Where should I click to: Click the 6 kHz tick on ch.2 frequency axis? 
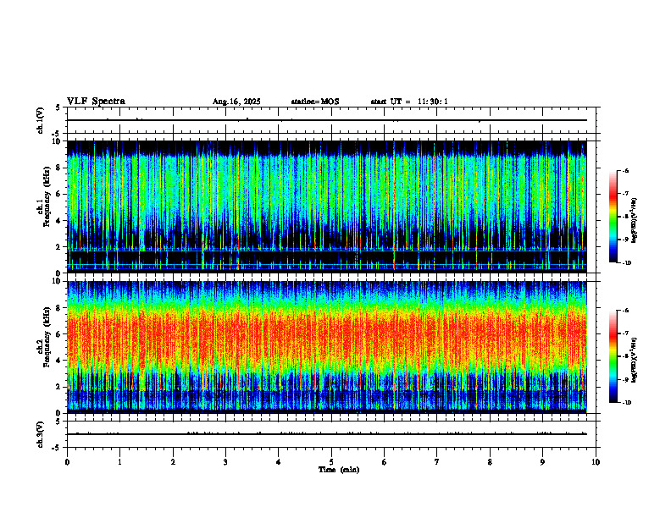(x=59, y=334)
